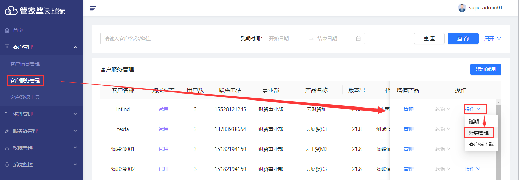Click the home icon beside 首页
Screen dimensions: 519x180
pos(7,30)
